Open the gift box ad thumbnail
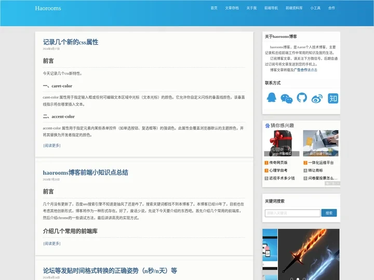The image size is (374, 280). (x=282, y=143)
